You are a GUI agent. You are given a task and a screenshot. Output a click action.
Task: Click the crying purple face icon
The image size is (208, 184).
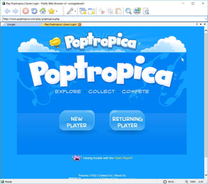77,158
